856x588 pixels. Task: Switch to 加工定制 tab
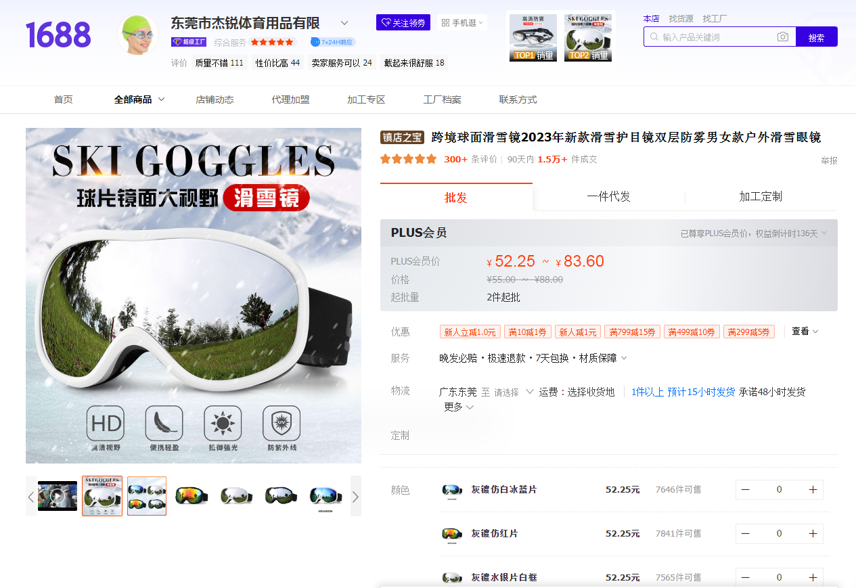761,197
